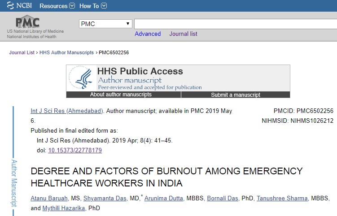Expand the How To menu
The width and height of the screenshot is (337, 216).
click(x=93, y=6)
